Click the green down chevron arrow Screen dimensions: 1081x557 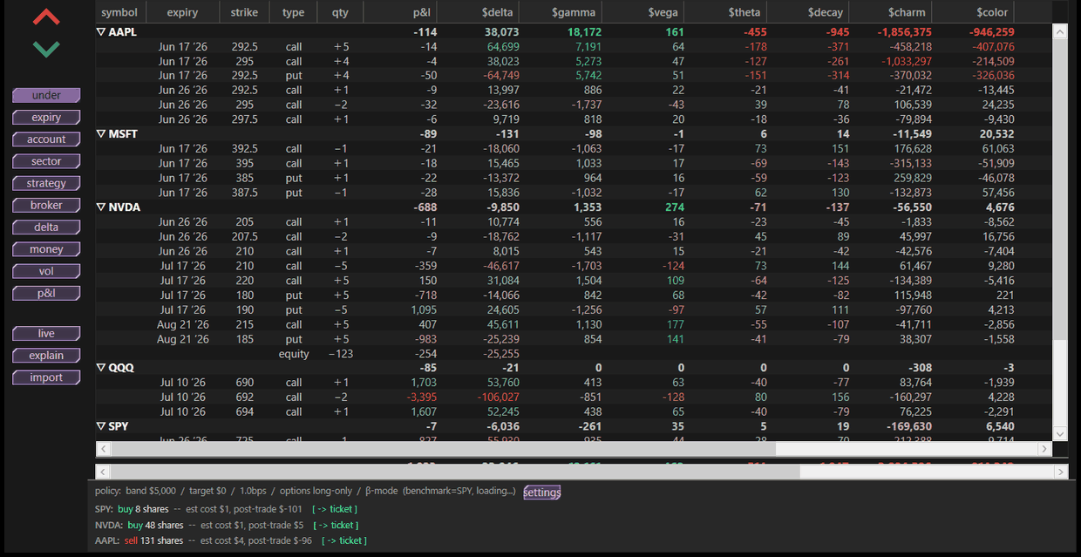[46, 49]
